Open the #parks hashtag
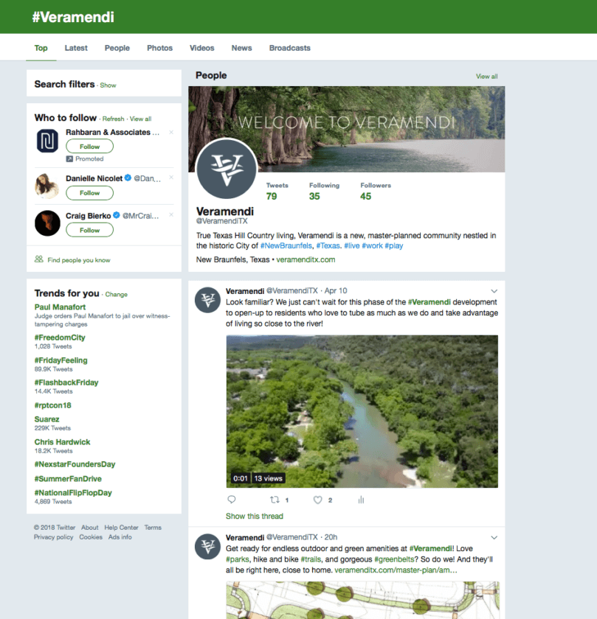 (x=238, y=559)
